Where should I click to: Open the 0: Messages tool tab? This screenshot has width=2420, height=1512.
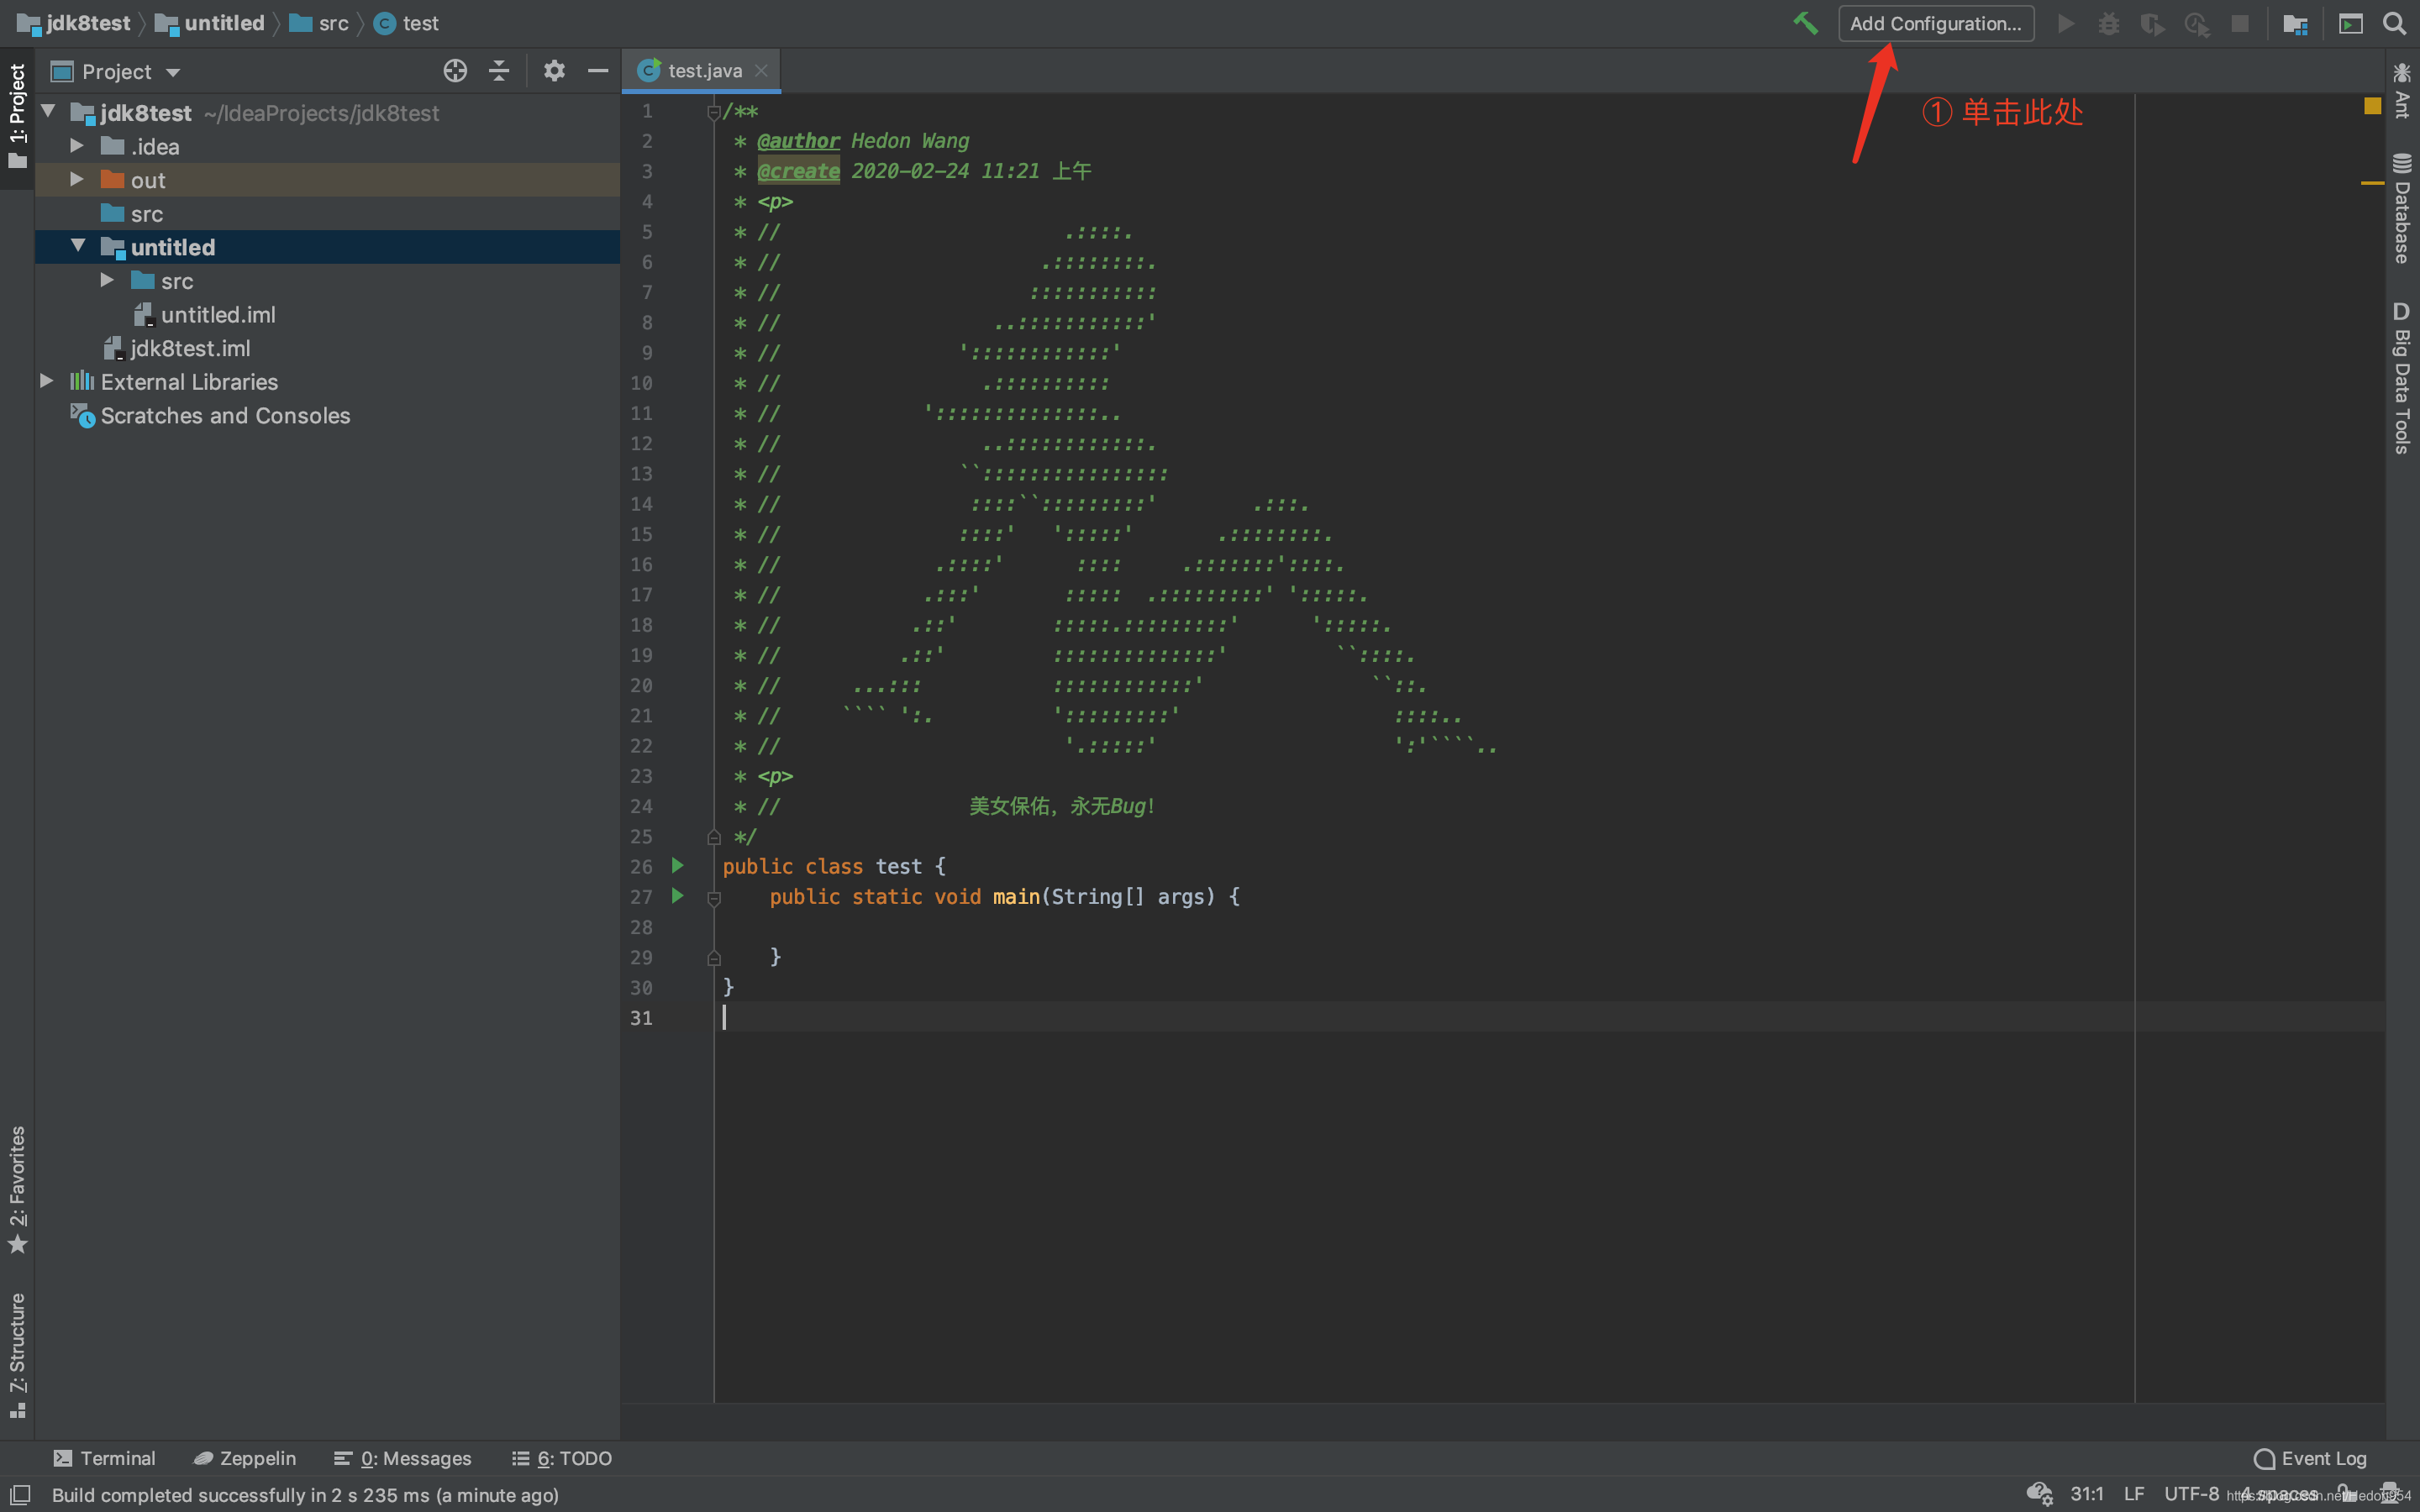click(x=403, y=1458)
